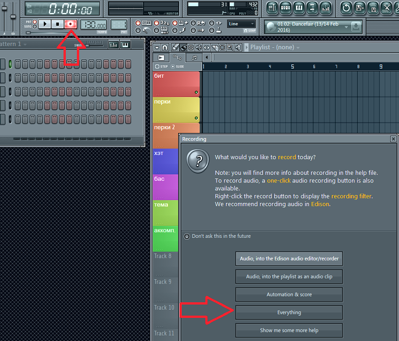Select the Paint brush tool in Playlist
Image resolution: width=399 pixels, height=341 pixels.
pyautogui.click(x=183, y=47)
